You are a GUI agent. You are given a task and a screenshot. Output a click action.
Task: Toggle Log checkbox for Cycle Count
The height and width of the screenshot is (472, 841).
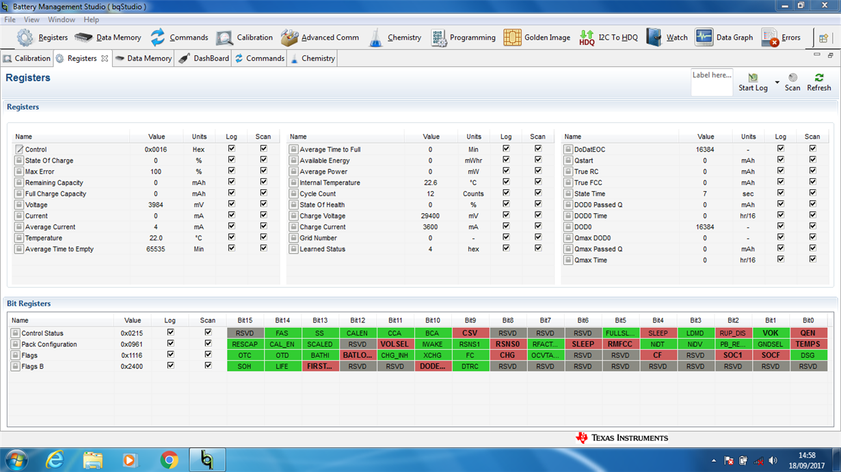pos(506,193)
